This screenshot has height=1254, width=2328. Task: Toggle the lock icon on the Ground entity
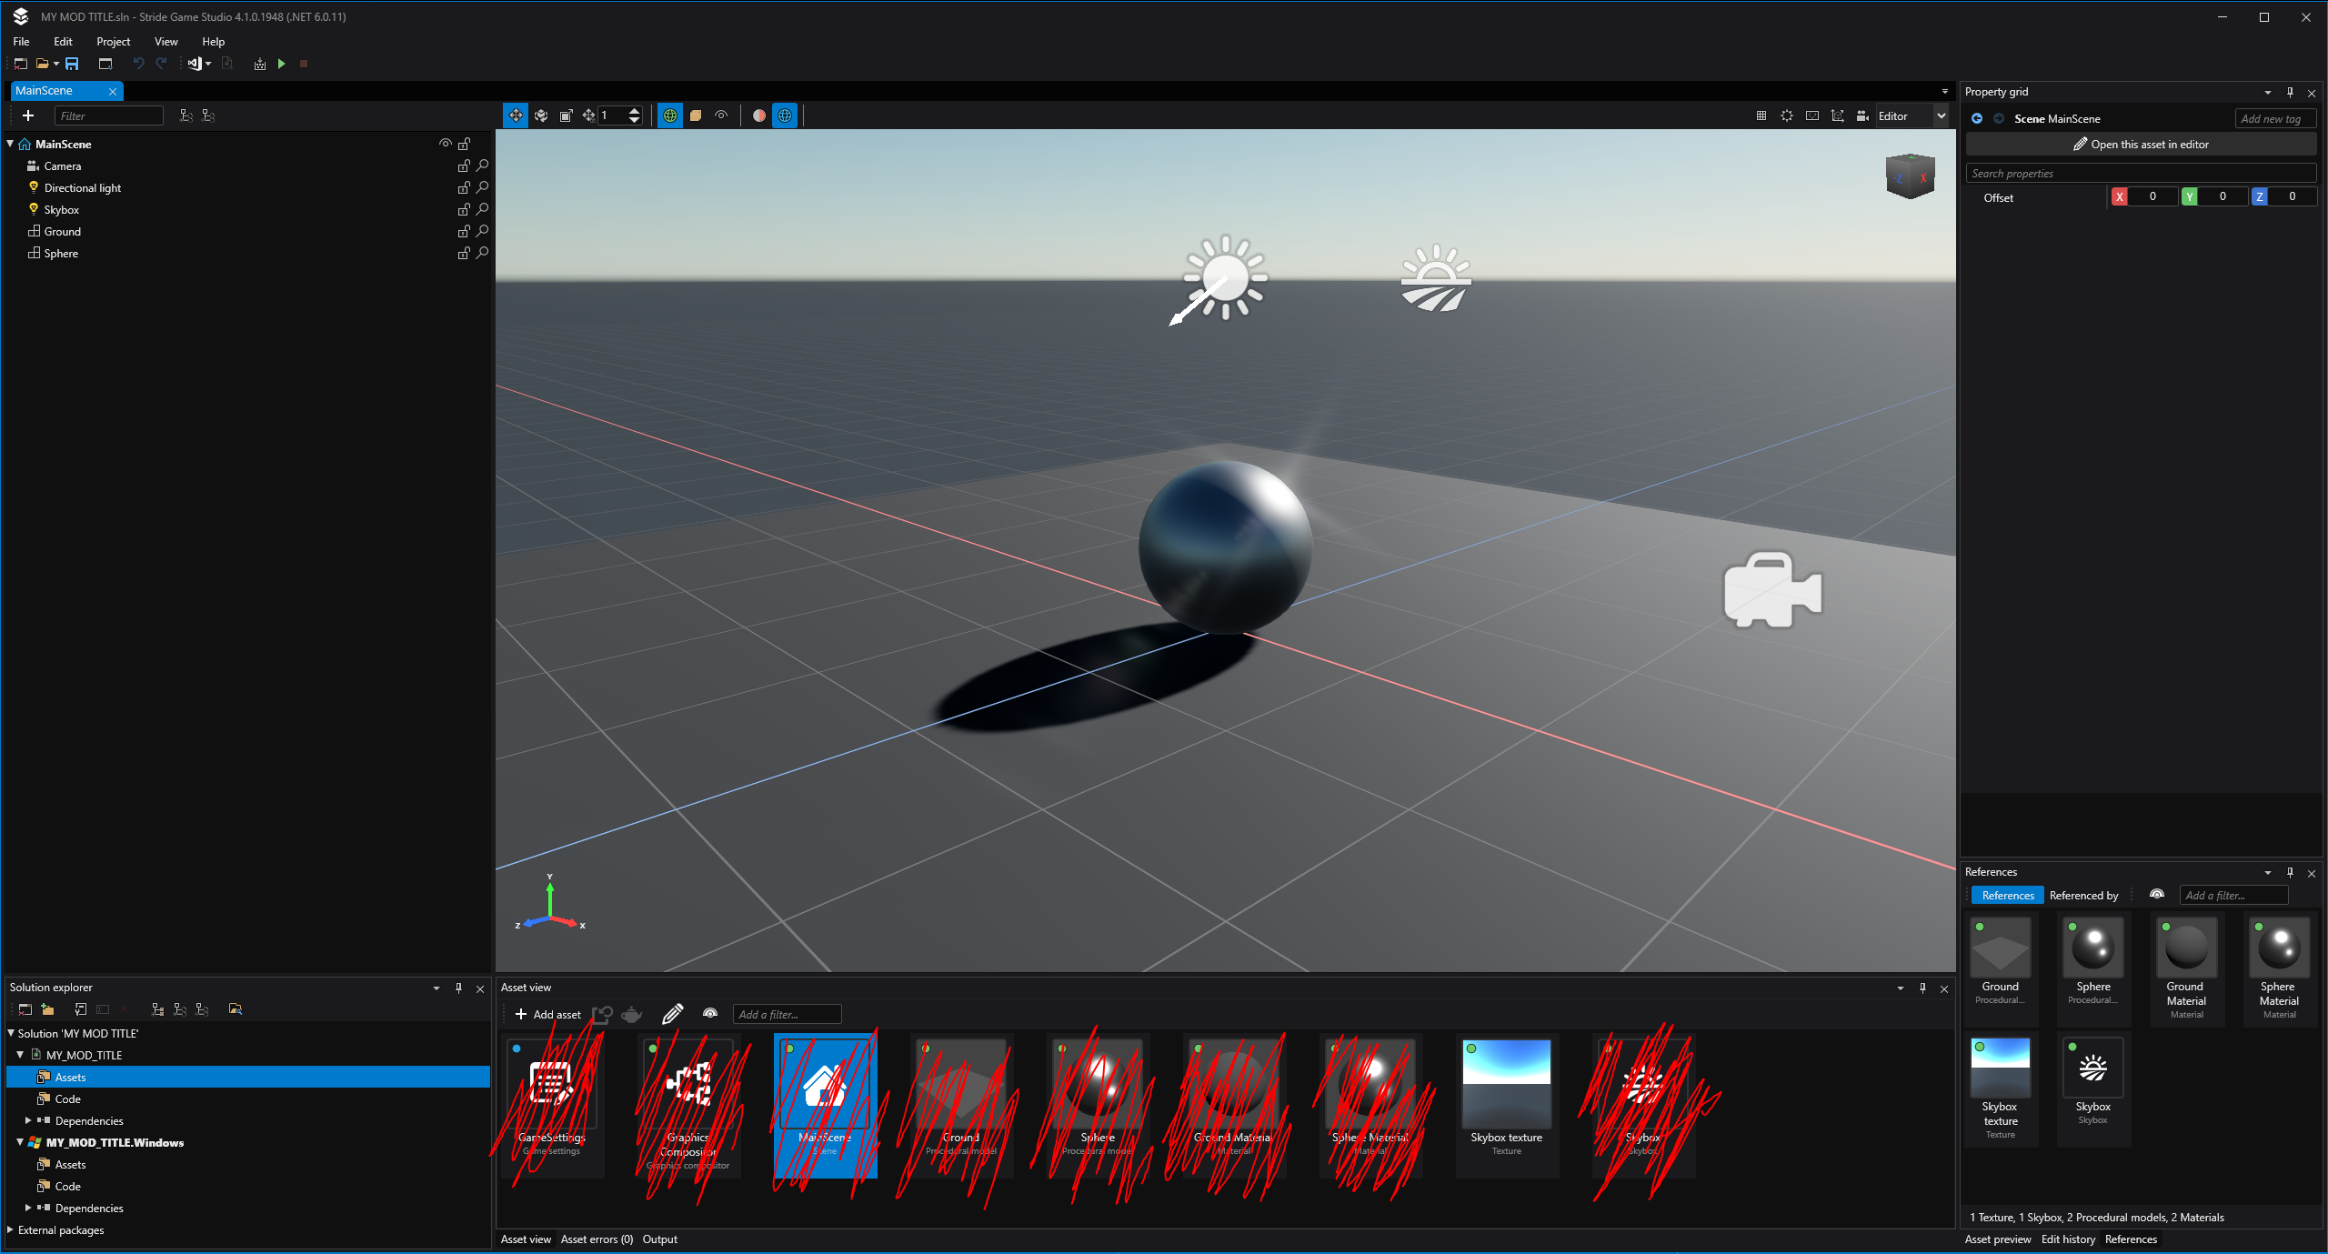tap(464, 231)
